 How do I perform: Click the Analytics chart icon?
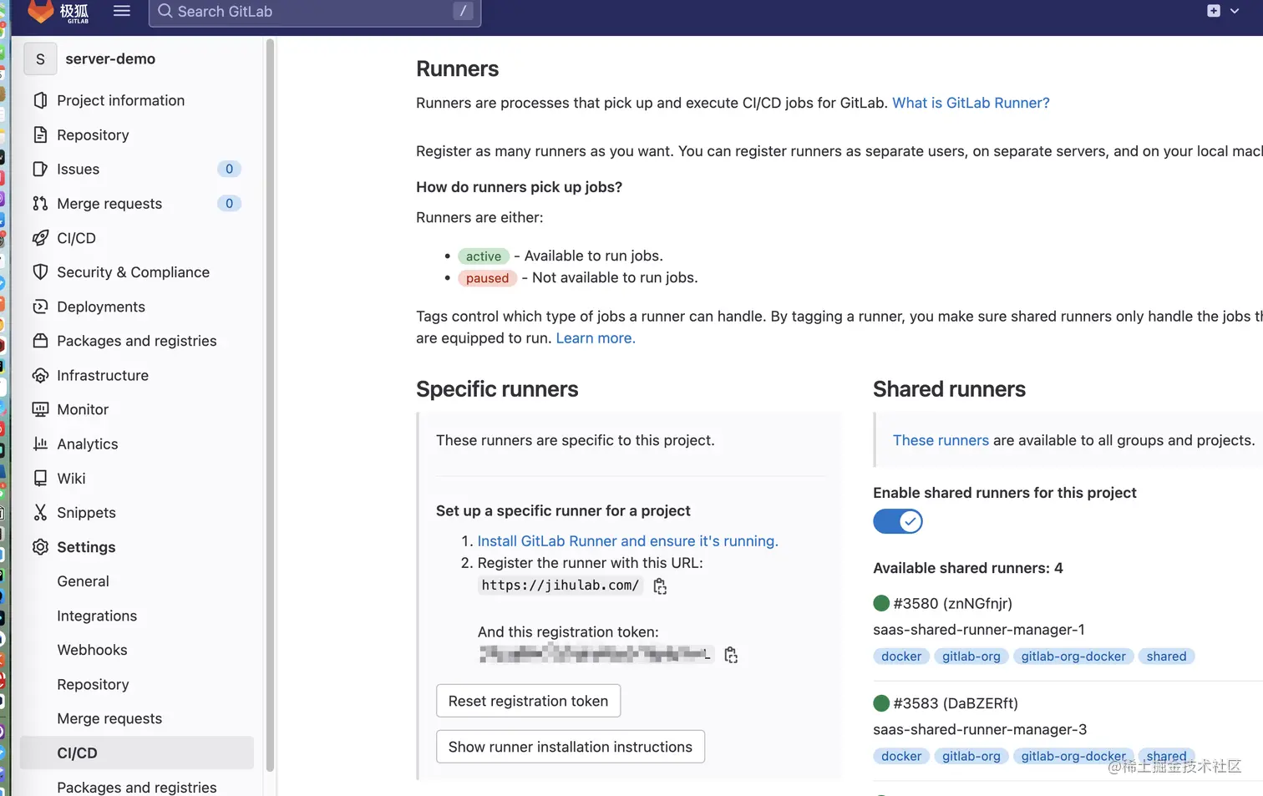(x=40, y=444)
